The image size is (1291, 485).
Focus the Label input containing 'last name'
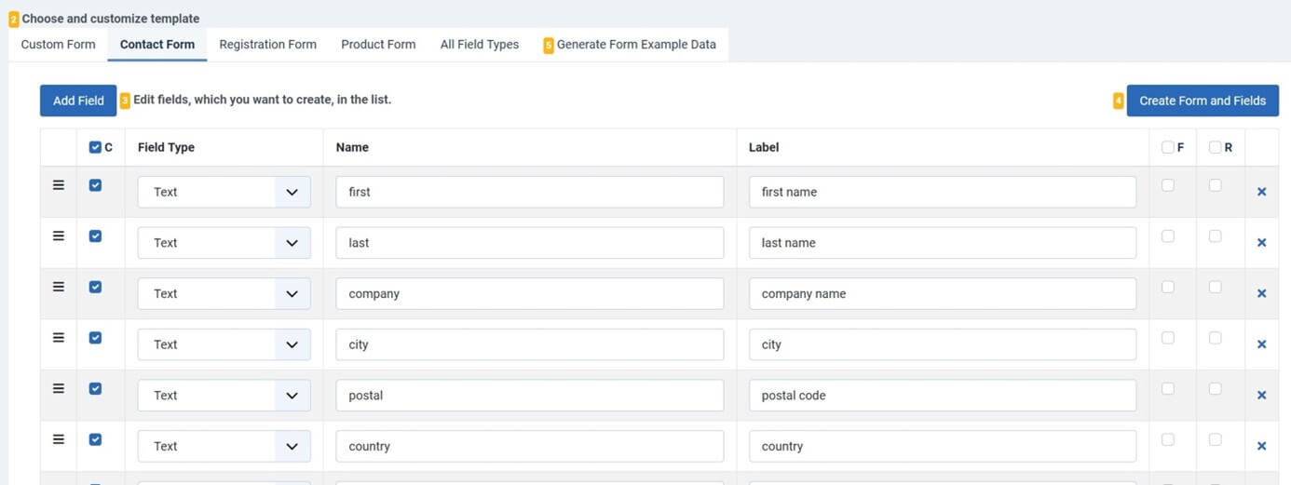(943, 243)
